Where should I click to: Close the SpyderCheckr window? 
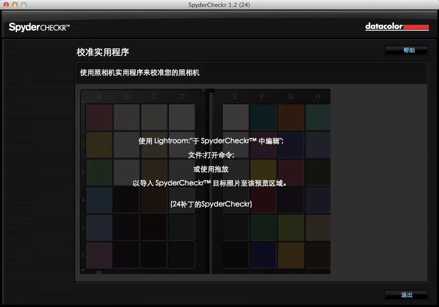(6, 5)
